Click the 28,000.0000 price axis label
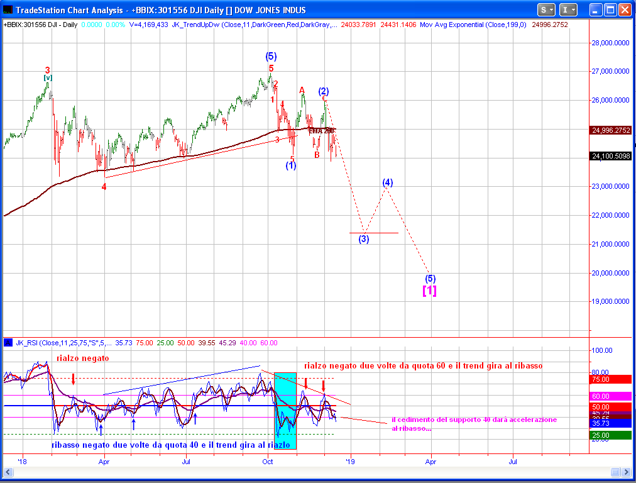The image size is (636, 483). click(x=610, y=43)
